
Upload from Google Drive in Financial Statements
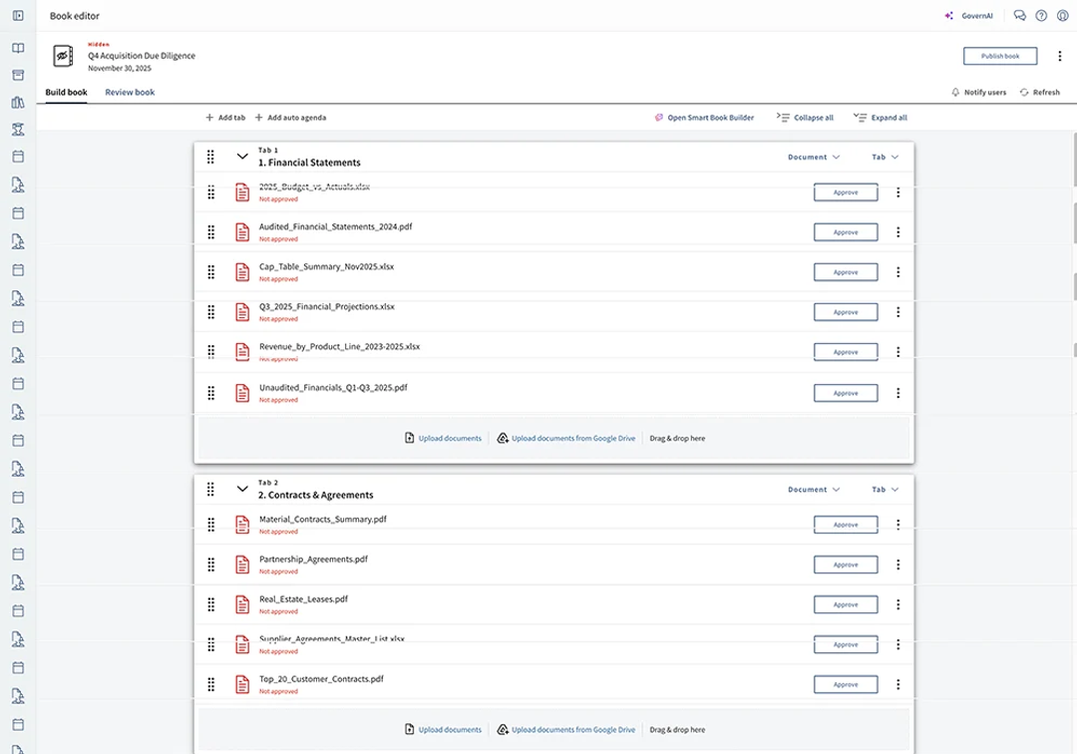(566, 438)
